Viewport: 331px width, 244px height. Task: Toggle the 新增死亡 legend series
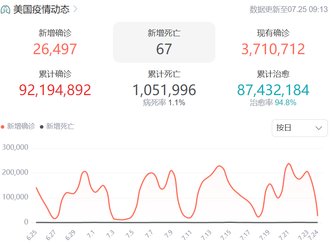click(x=57, y=126)
